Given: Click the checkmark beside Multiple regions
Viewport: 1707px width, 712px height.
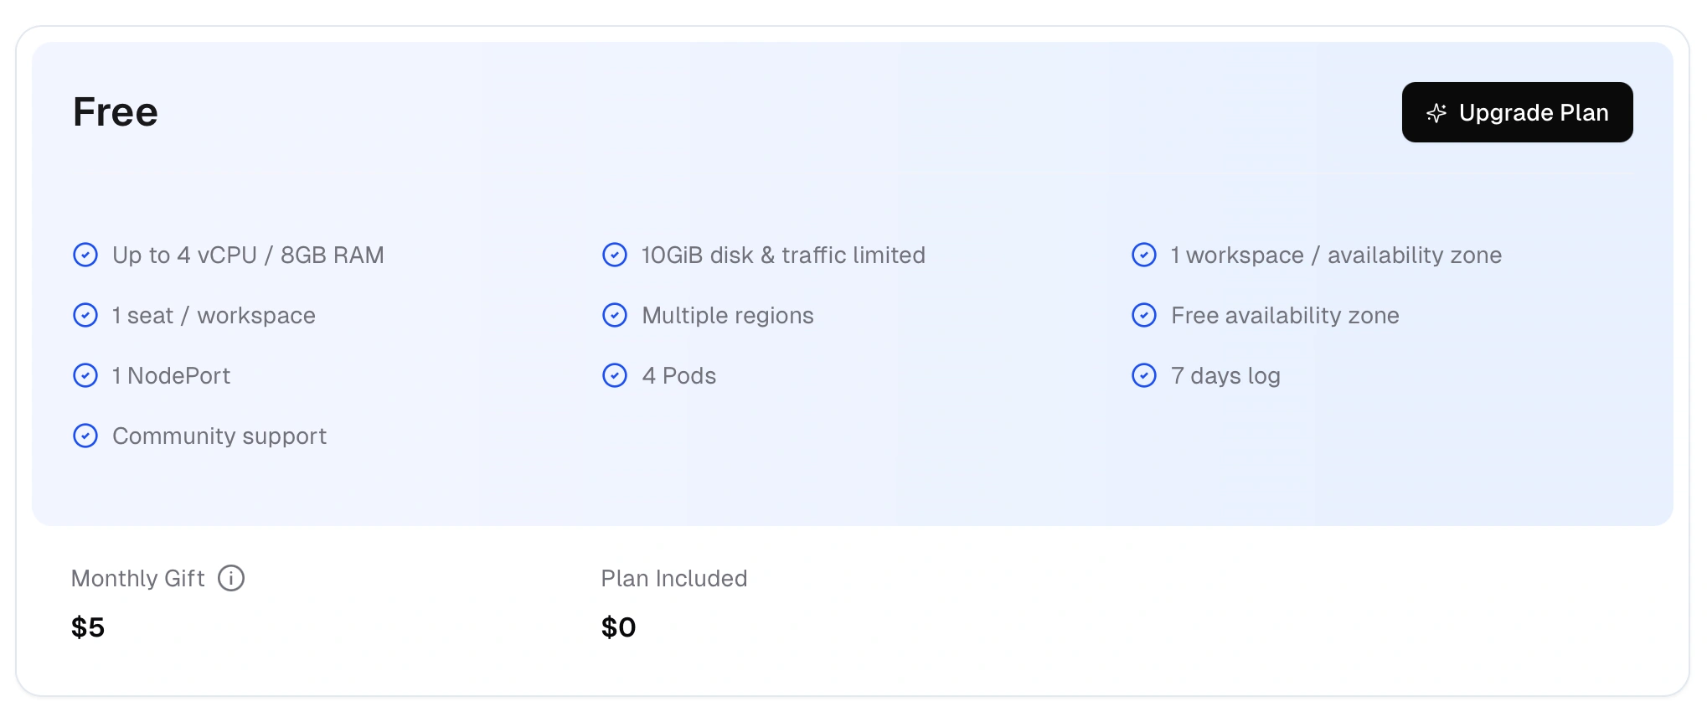Looking at the screenshot, I should pos(614,315).
